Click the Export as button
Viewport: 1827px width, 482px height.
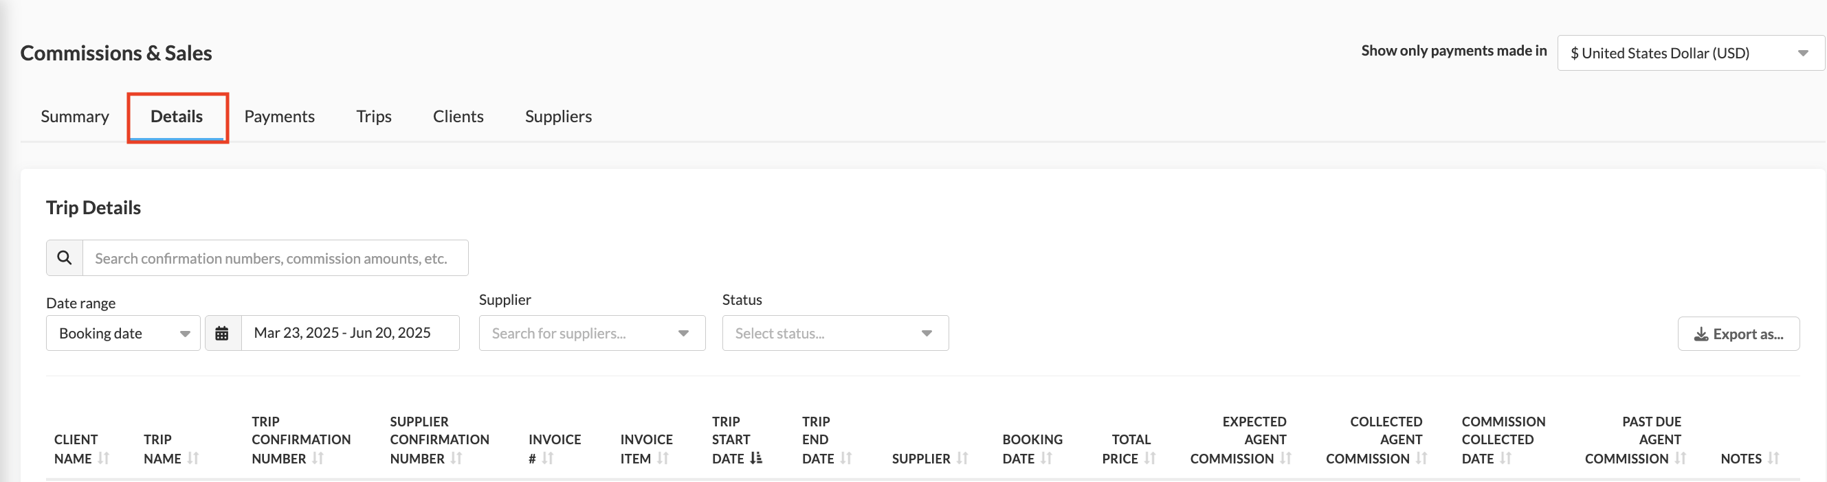(1738, 334)
